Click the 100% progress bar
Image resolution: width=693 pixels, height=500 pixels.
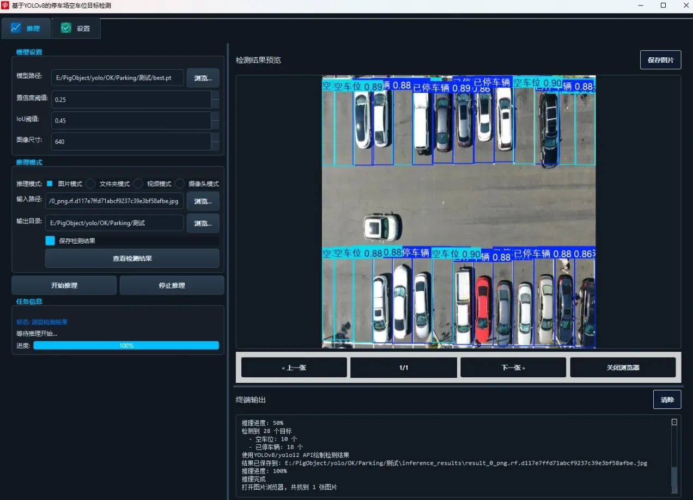point(126,345)
